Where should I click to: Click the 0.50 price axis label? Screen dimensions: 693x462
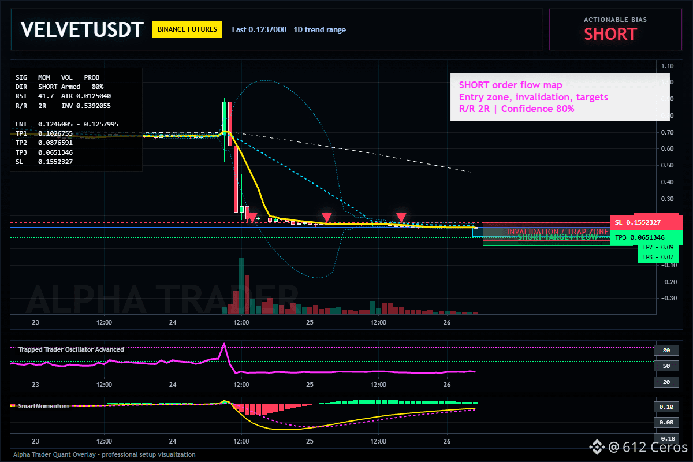click(x=669, y=165)
